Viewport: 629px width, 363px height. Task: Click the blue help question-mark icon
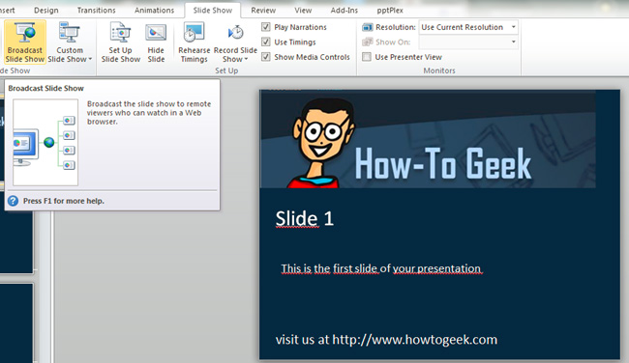14,201
